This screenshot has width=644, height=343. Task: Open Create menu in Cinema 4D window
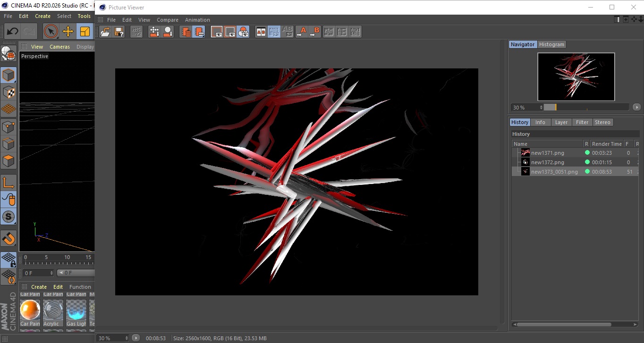42,16
